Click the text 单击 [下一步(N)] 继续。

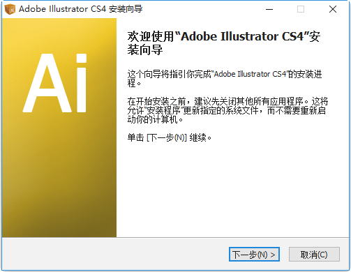click(x=170, y=137)
